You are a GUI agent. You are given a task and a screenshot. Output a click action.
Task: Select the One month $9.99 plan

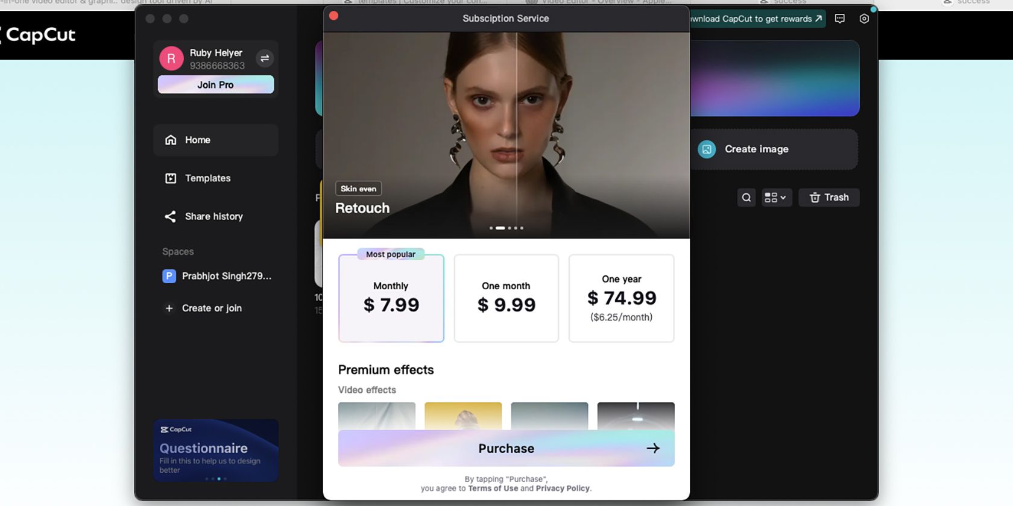point(506,299)
